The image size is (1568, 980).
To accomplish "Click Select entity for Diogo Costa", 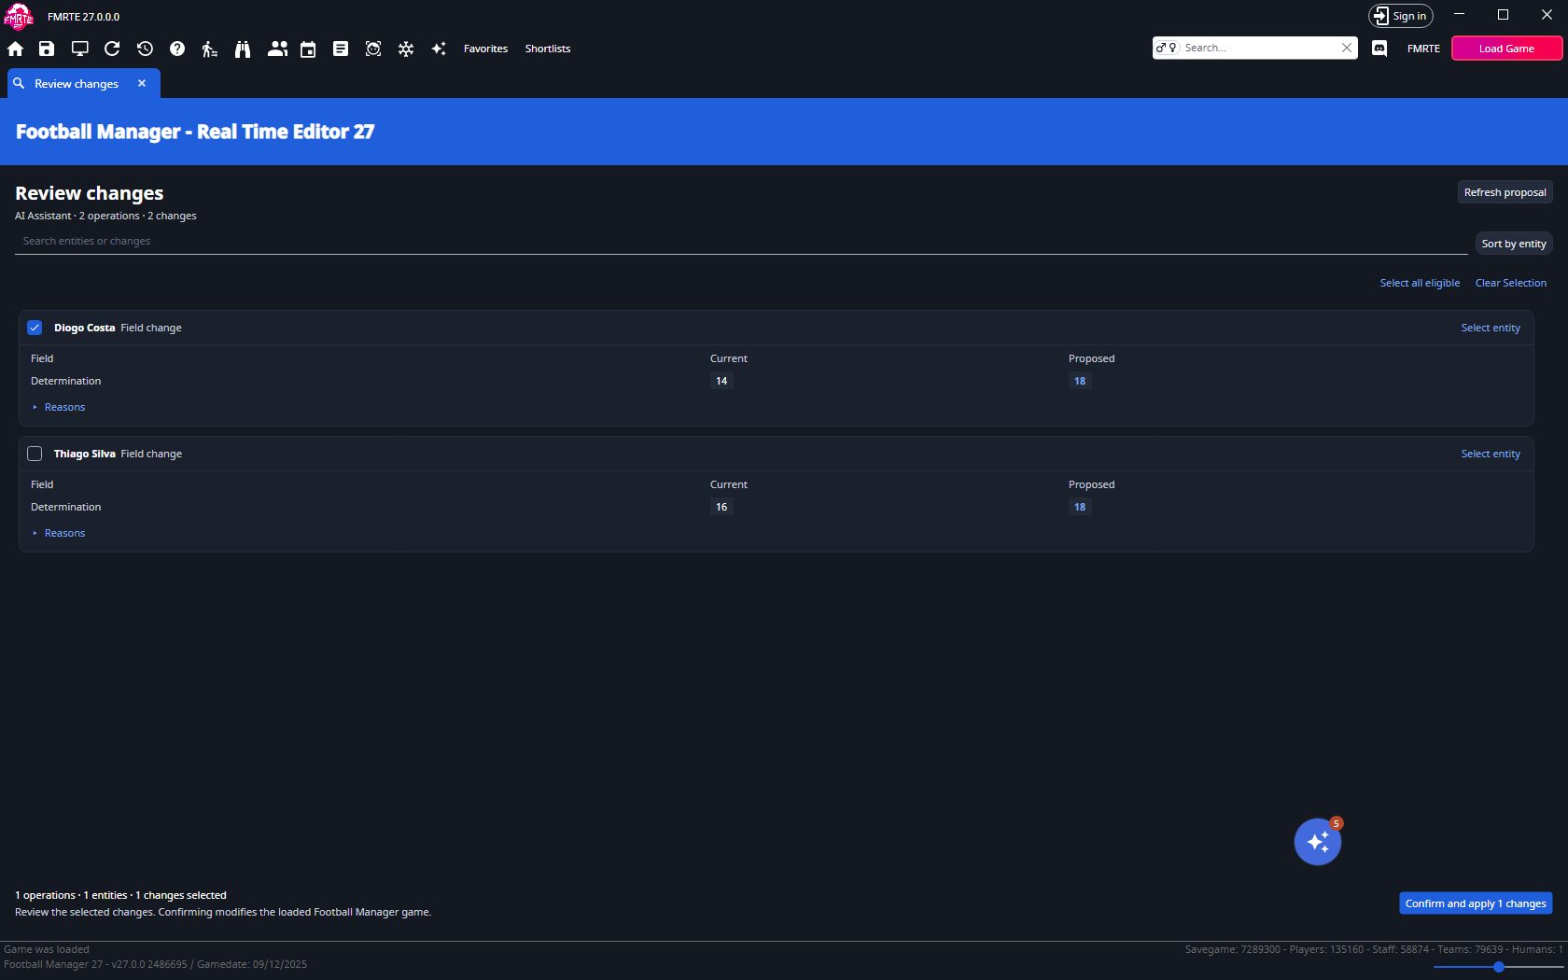I will [x=1491, y=328].
